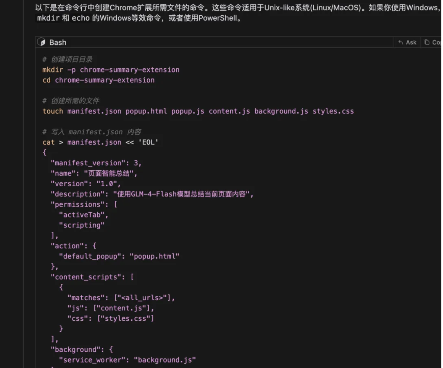Click background.js in the touch command
443x368 pixels.
(x=281, y=111)
